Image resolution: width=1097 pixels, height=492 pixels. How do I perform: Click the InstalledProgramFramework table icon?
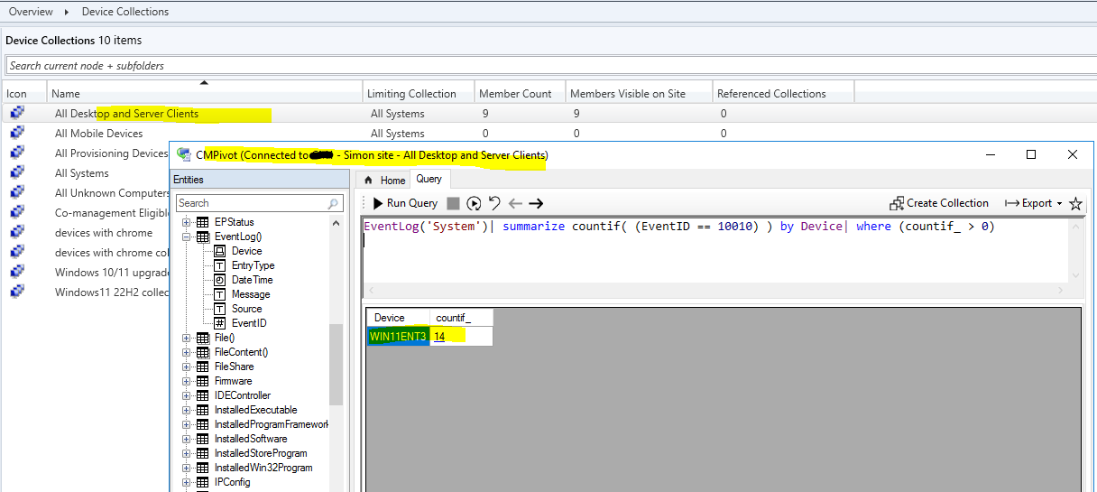pos(202,424)
